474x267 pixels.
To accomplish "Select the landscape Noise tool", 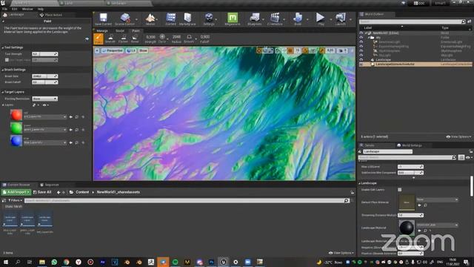I will [x=135, y=39].
